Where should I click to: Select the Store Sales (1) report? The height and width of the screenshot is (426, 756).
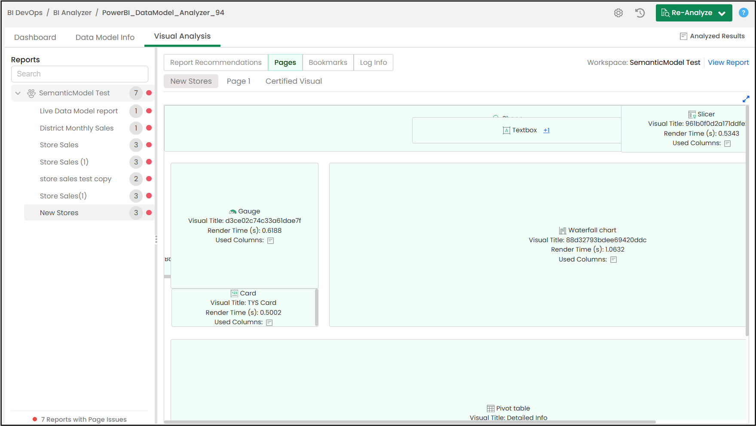[x=64, y=162]
